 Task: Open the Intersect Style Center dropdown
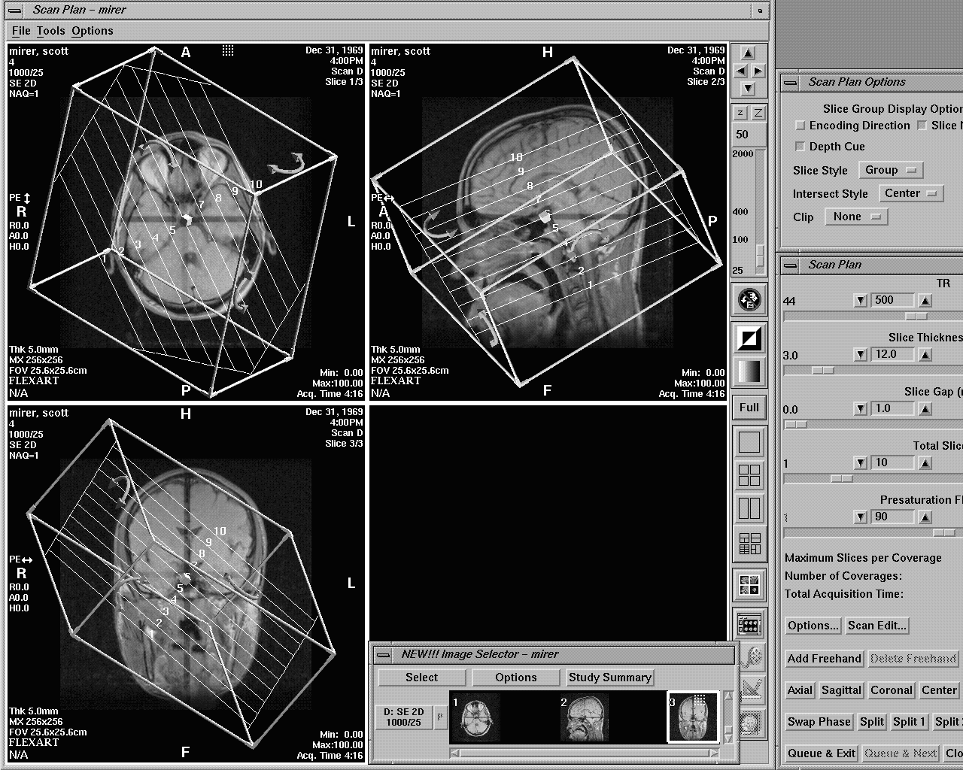[911, 193]
